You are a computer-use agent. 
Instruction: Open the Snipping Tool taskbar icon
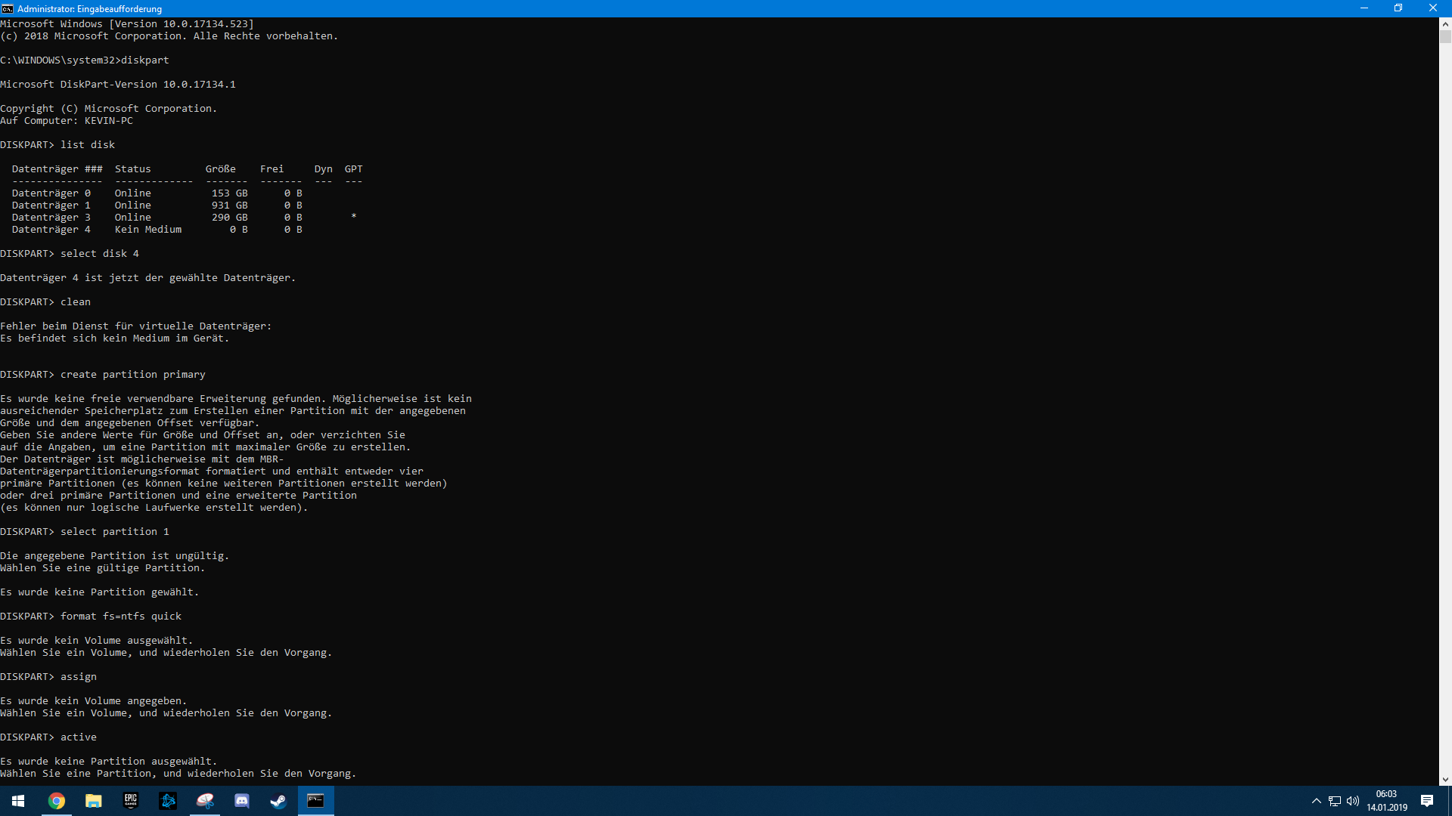pos(205,801)
